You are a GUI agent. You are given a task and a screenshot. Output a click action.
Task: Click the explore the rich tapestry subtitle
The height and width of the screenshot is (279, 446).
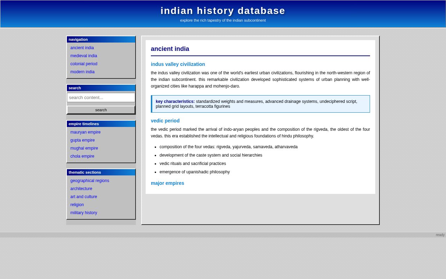pyautogui.click(x=223, y=20)
